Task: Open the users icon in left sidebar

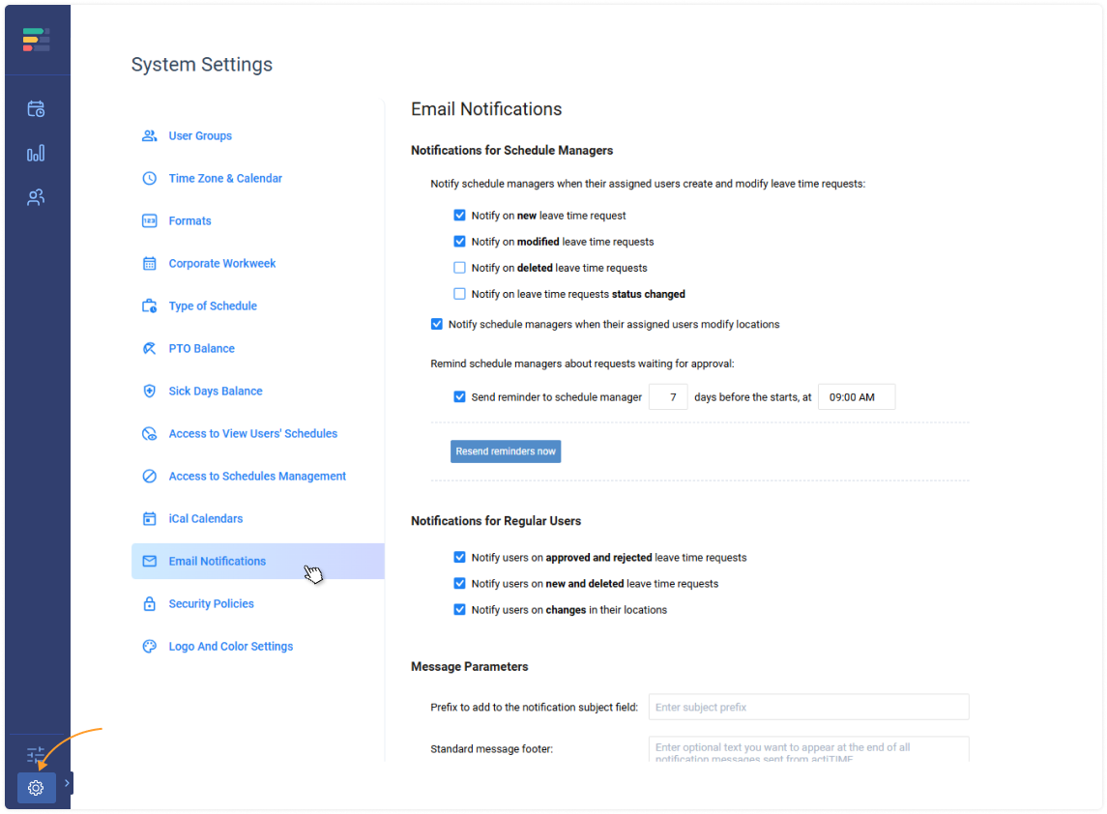Action: coord(36,197)
